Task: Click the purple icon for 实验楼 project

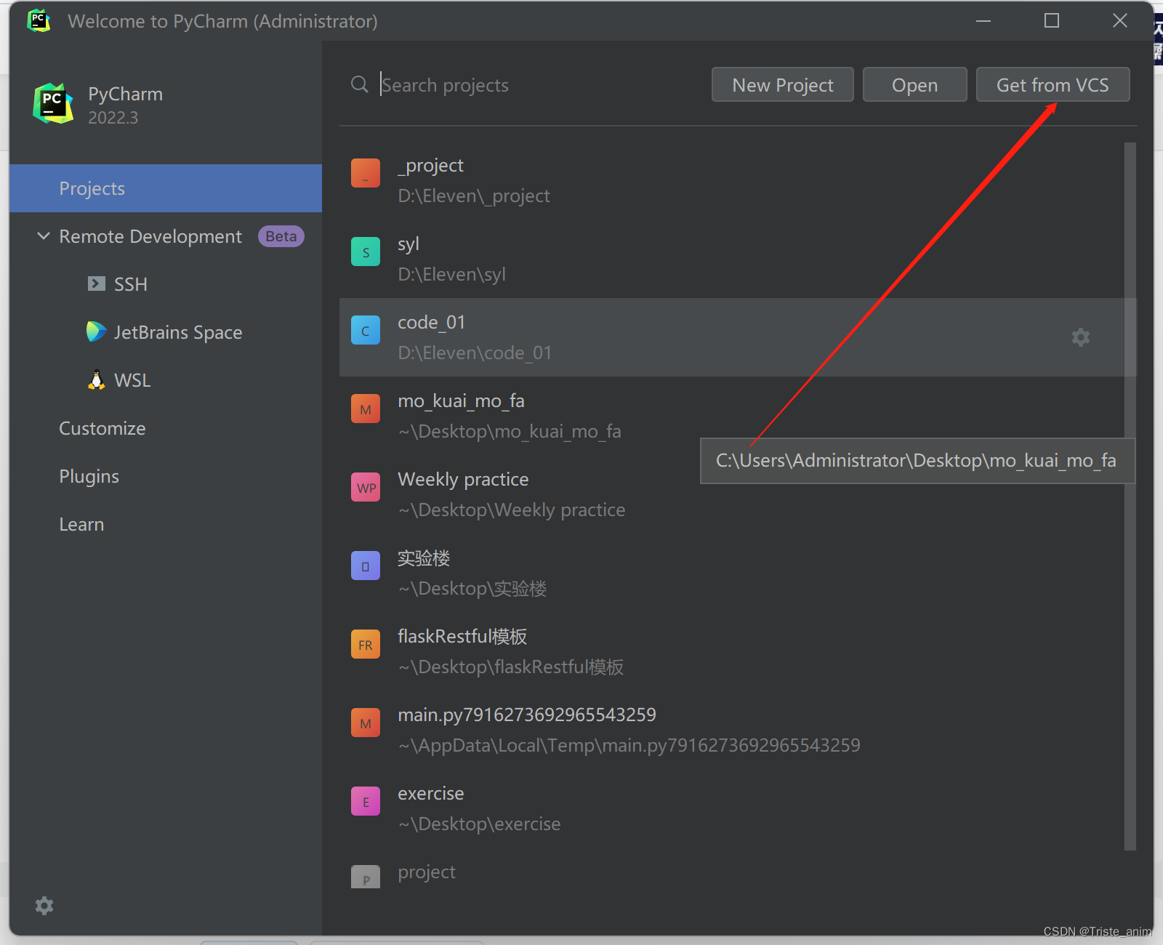Action: (x=366, y=566)
